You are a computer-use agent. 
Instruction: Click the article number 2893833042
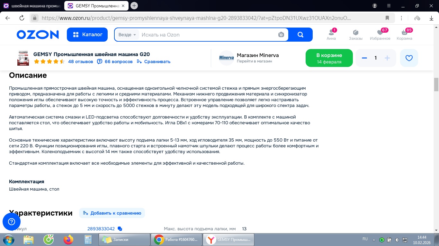pos(101,229)
